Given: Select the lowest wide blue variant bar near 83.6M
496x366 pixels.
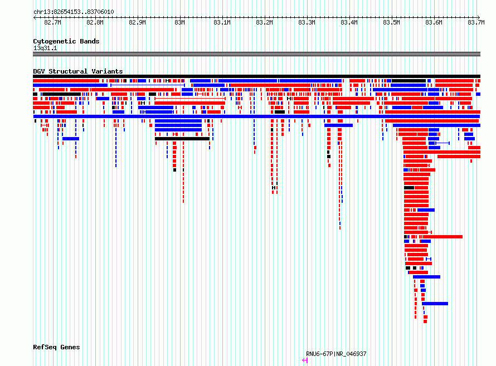Looking at the screenshot, I should (x=435, y=304).
